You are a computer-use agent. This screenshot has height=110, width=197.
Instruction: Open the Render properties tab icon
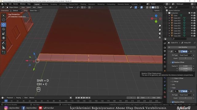click(x=165, y=48)
